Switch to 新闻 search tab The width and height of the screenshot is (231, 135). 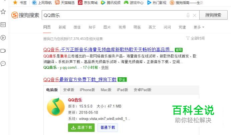coord(62,27)
